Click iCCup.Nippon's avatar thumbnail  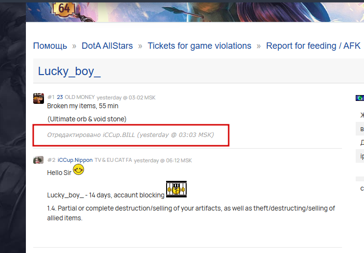[x=38, y=160]
